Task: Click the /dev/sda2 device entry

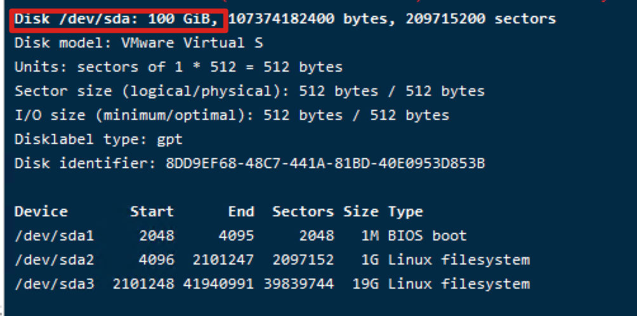Action: click(54, 260)
